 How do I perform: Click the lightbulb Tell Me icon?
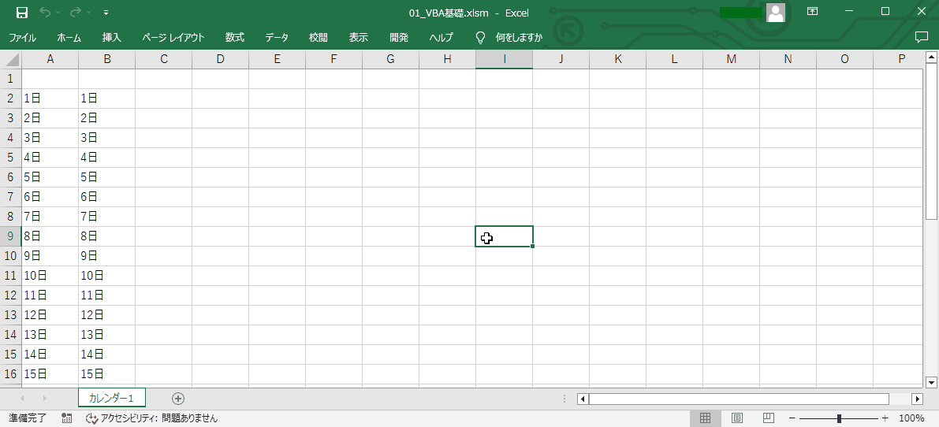[480, 38]
